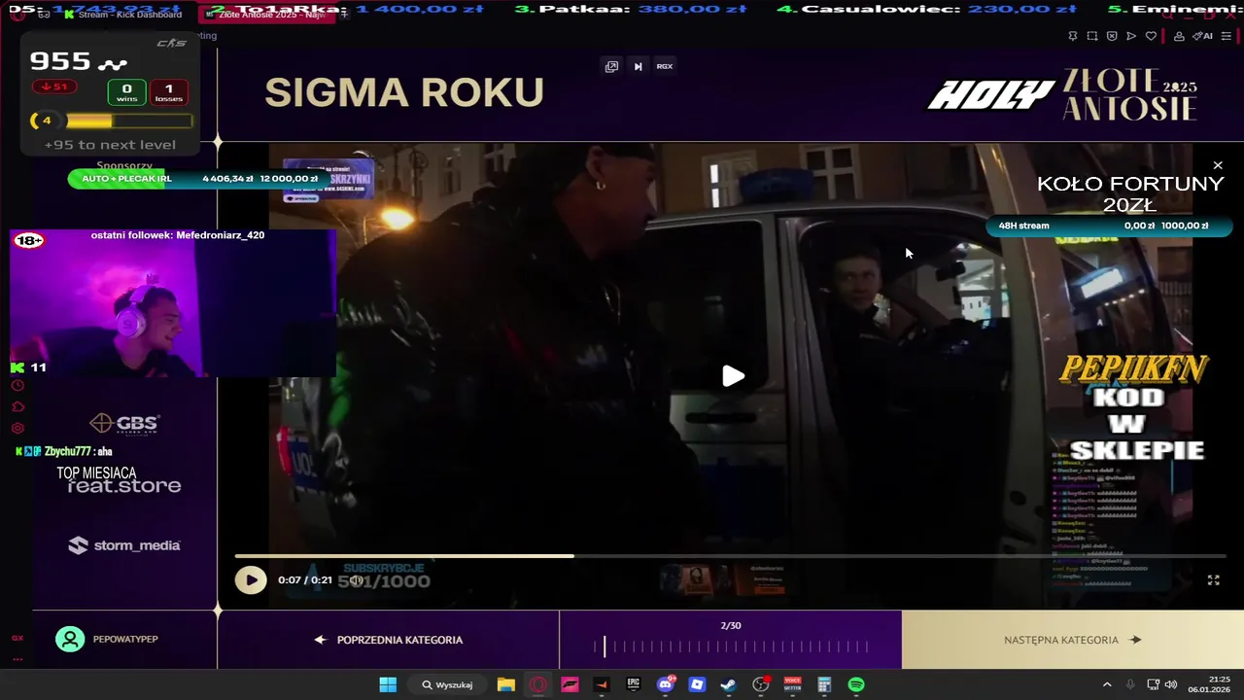The height and width of the screenshot is (700, 1244).
Task: Click the storm_media sponsor logo
Action: click(124, 545)
